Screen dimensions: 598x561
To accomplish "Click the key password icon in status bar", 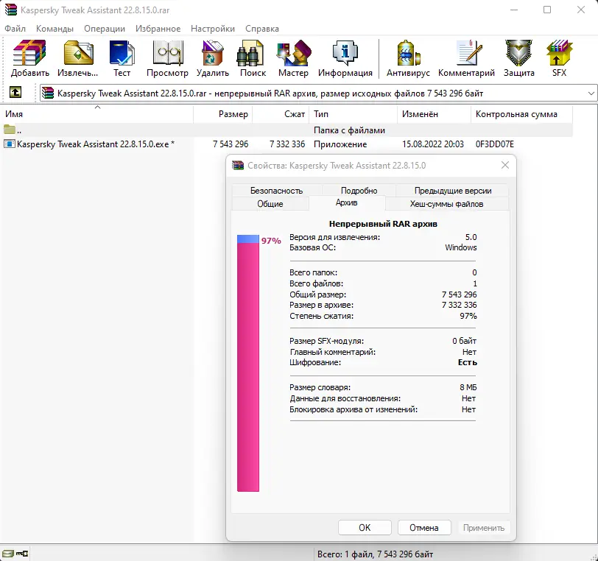I will point(22,553).
